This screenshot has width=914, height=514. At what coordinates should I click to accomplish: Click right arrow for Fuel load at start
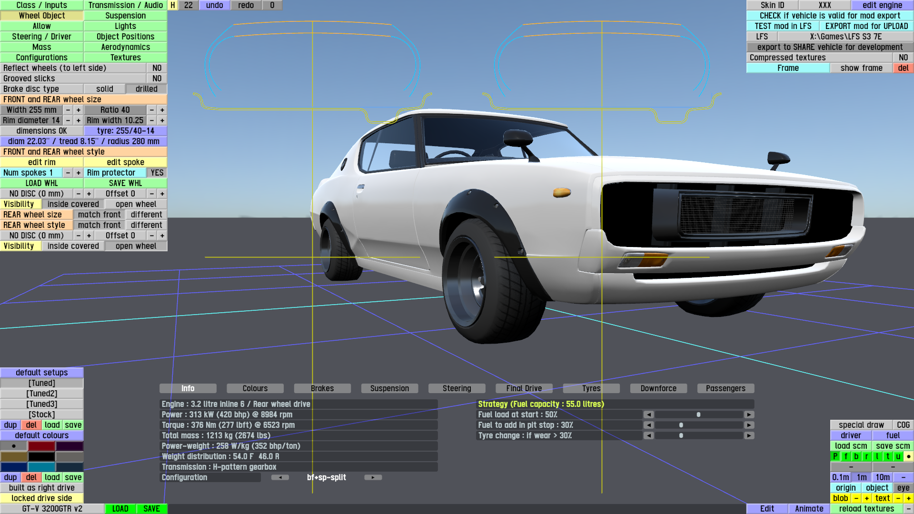[x=749, y=415]
